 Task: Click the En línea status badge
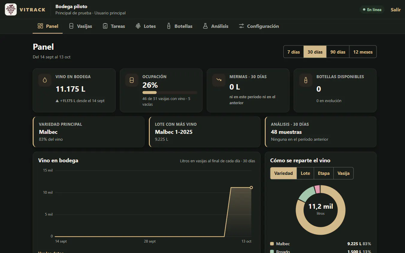click(372, 10)
